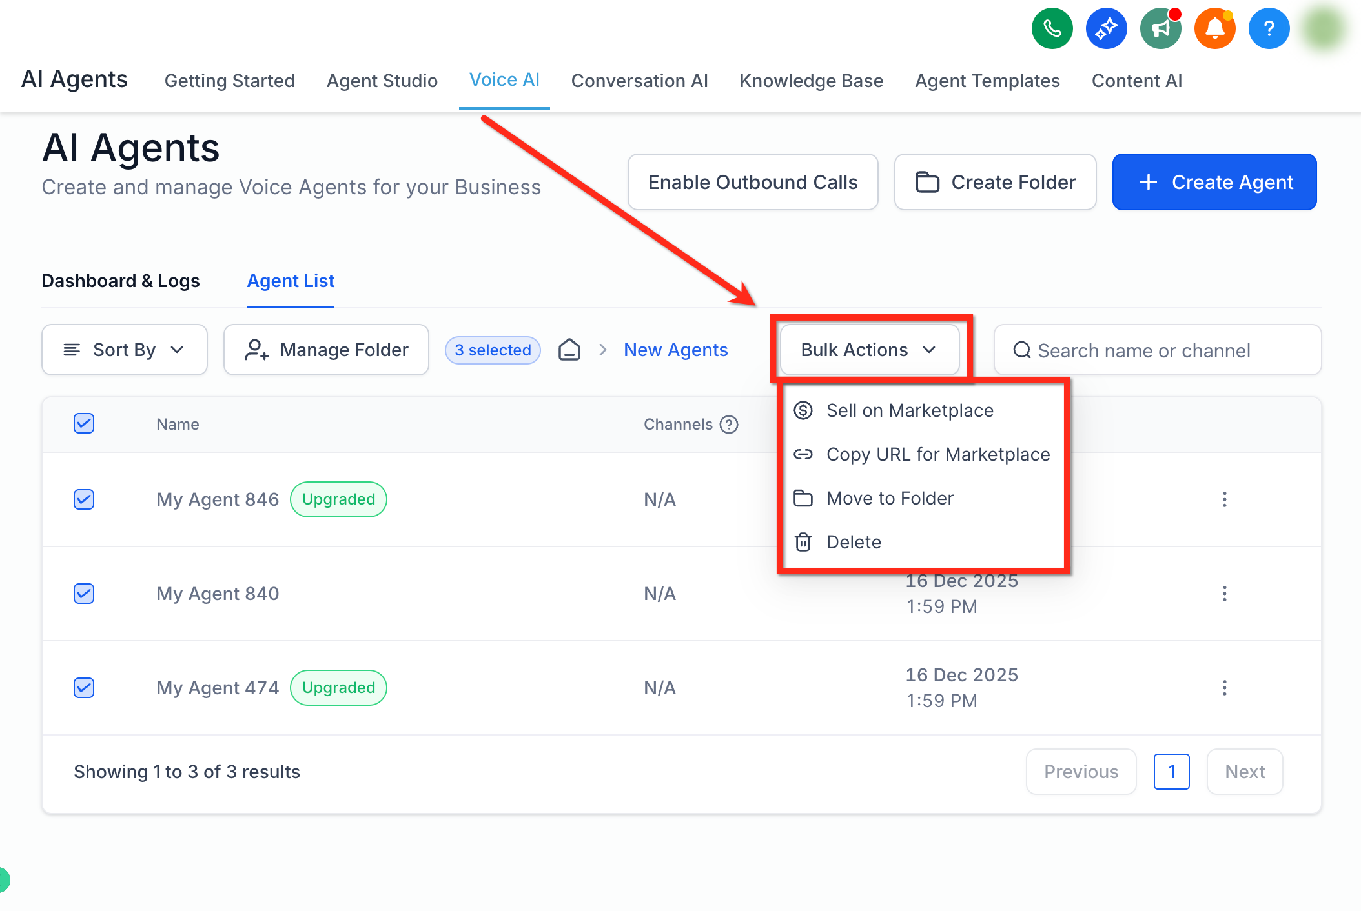Select the Voice AI tab
Screen dimensions: 1361x911
point(504,80)
